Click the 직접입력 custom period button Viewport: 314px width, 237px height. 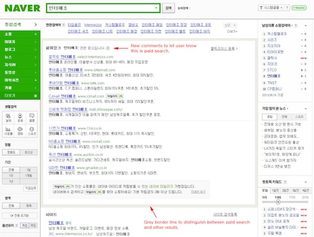point(30,188)
